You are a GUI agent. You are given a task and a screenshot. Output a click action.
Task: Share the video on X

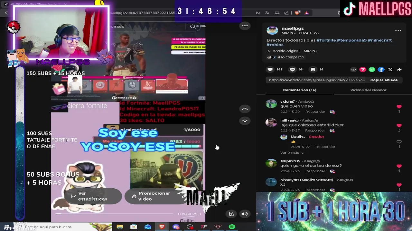coord(390,70)
